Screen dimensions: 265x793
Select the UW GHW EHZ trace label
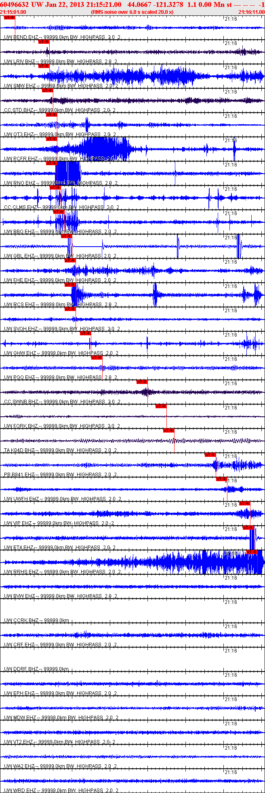coord(61,353)
